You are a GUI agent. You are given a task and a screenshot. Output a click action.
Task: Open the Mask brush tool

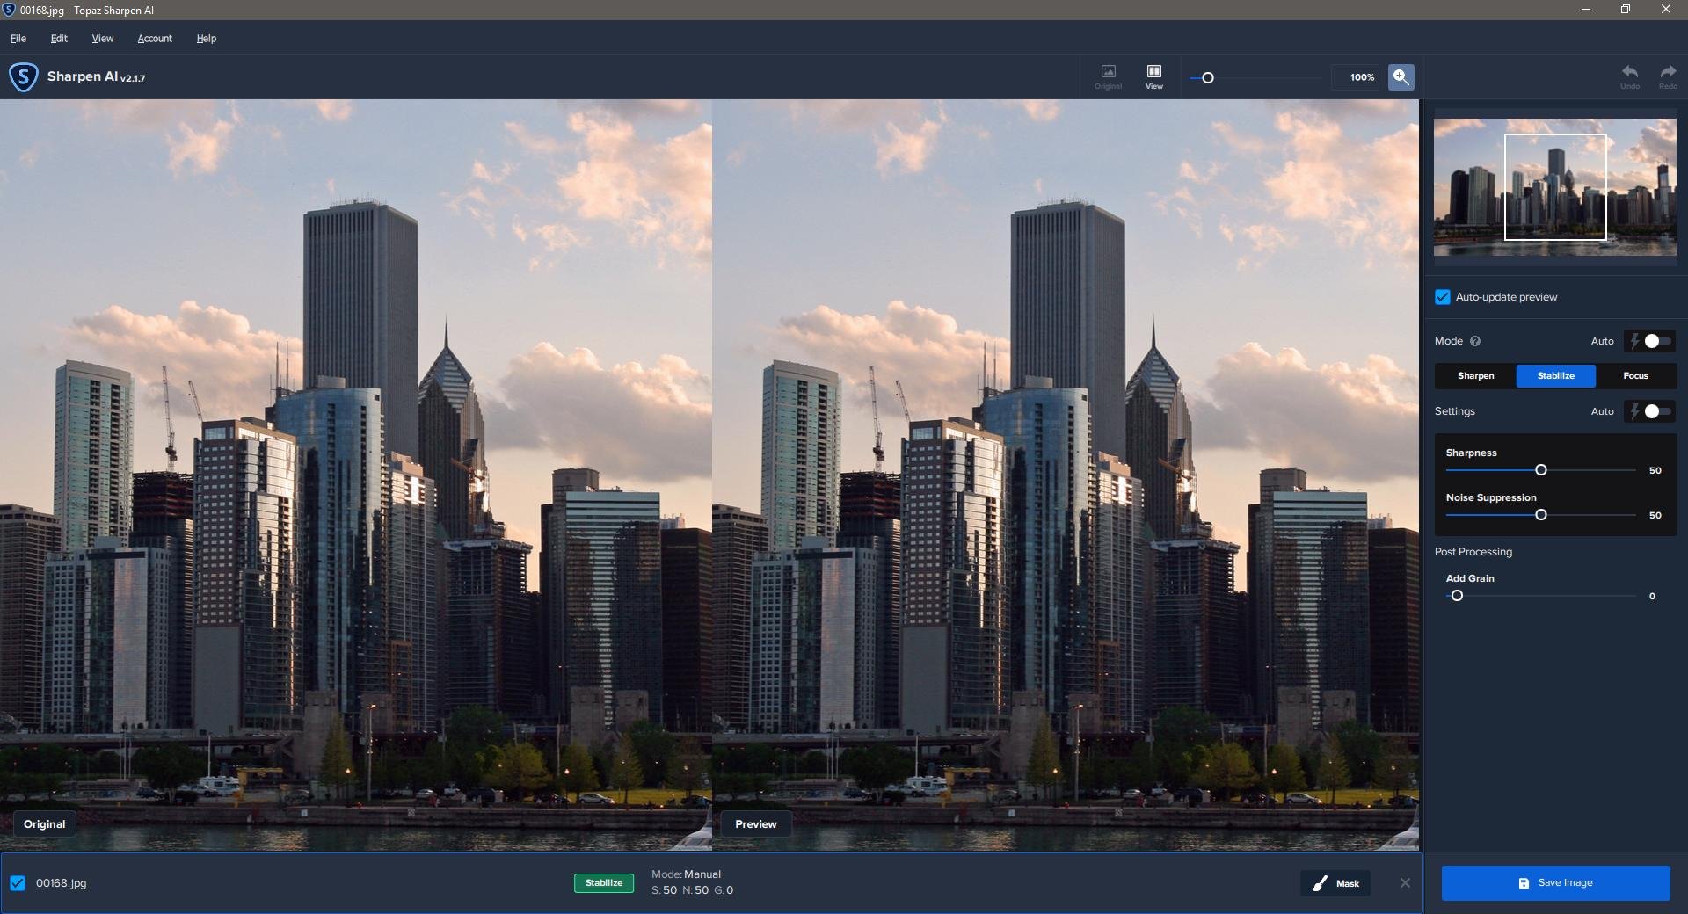1335,883
